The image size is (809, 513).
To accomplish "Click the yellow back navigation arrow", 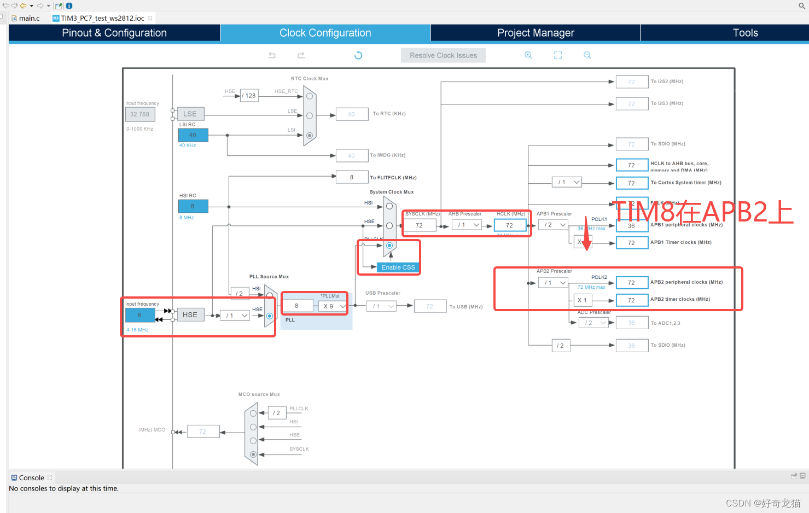I will tap(24, 5).
